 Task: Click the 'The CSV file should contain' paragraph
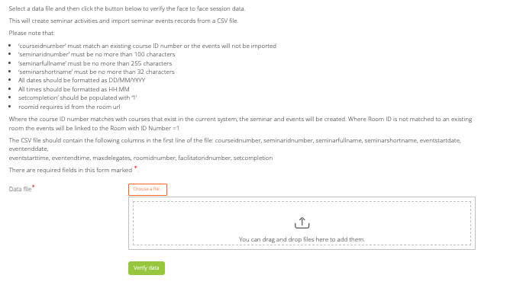(235, 149)
